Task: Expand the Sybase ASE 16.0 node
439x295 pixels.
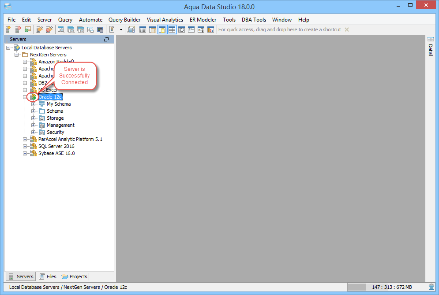Action: pyautogui.click(x=25, y=153)
